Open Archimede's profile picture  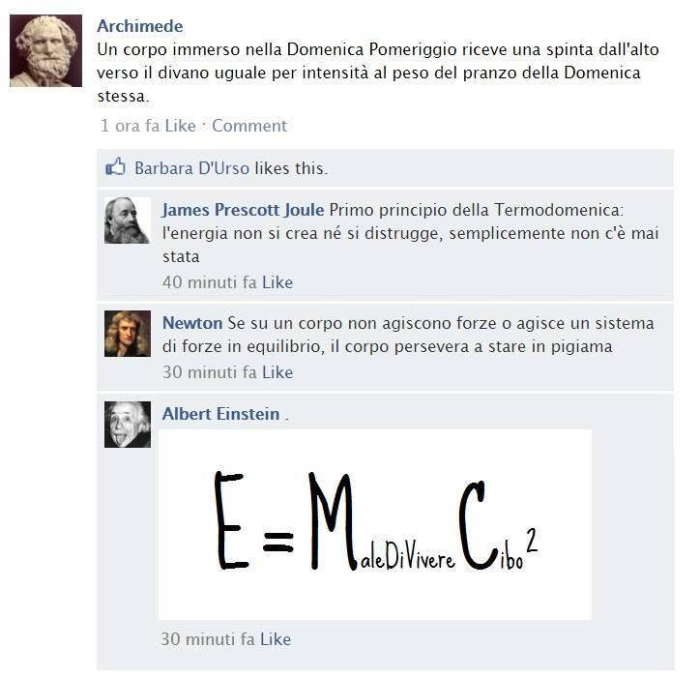pos(46,50)
